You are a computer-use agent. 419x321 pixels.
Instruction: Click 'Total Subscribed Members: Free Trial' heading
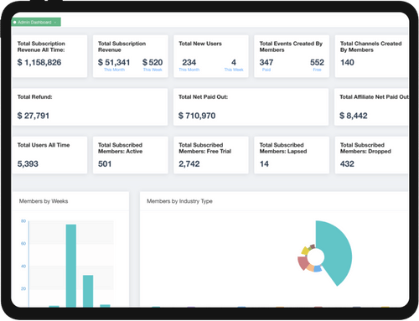coord(205,148)
